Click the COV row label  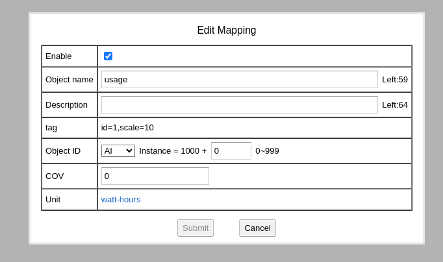tap(55, 176)
